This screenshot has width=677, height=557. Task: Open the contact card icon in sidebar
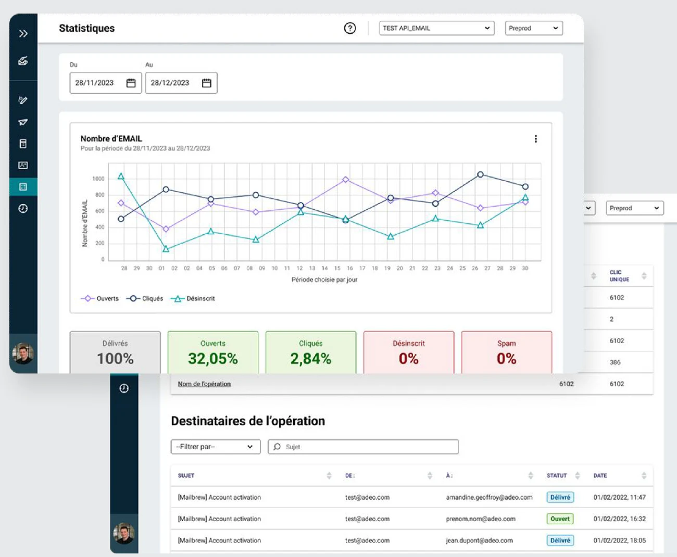click(x=23, y=165)
